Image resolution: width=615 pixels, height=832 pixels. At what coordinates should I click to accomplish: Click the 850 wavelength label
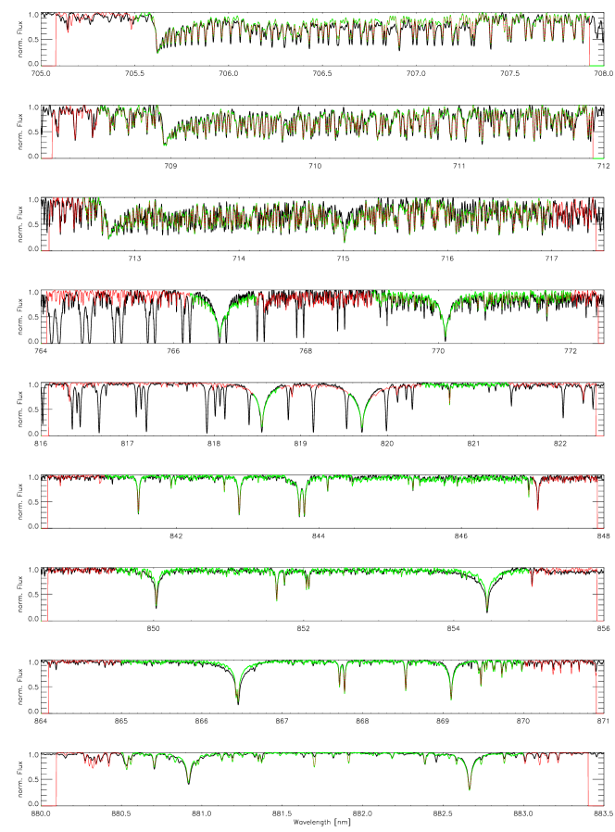pyautogui.click(x=154, y=628)
